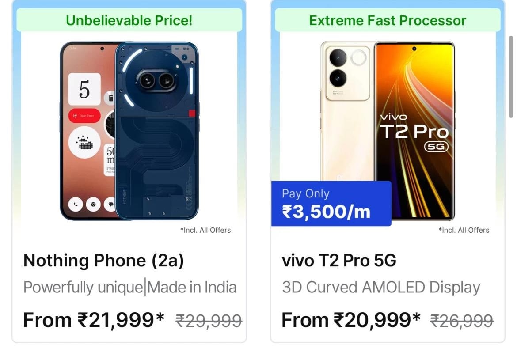Open the vivo T2 Pro 5G product image
Screen dimensions: 517x356
tap(388, 131)
